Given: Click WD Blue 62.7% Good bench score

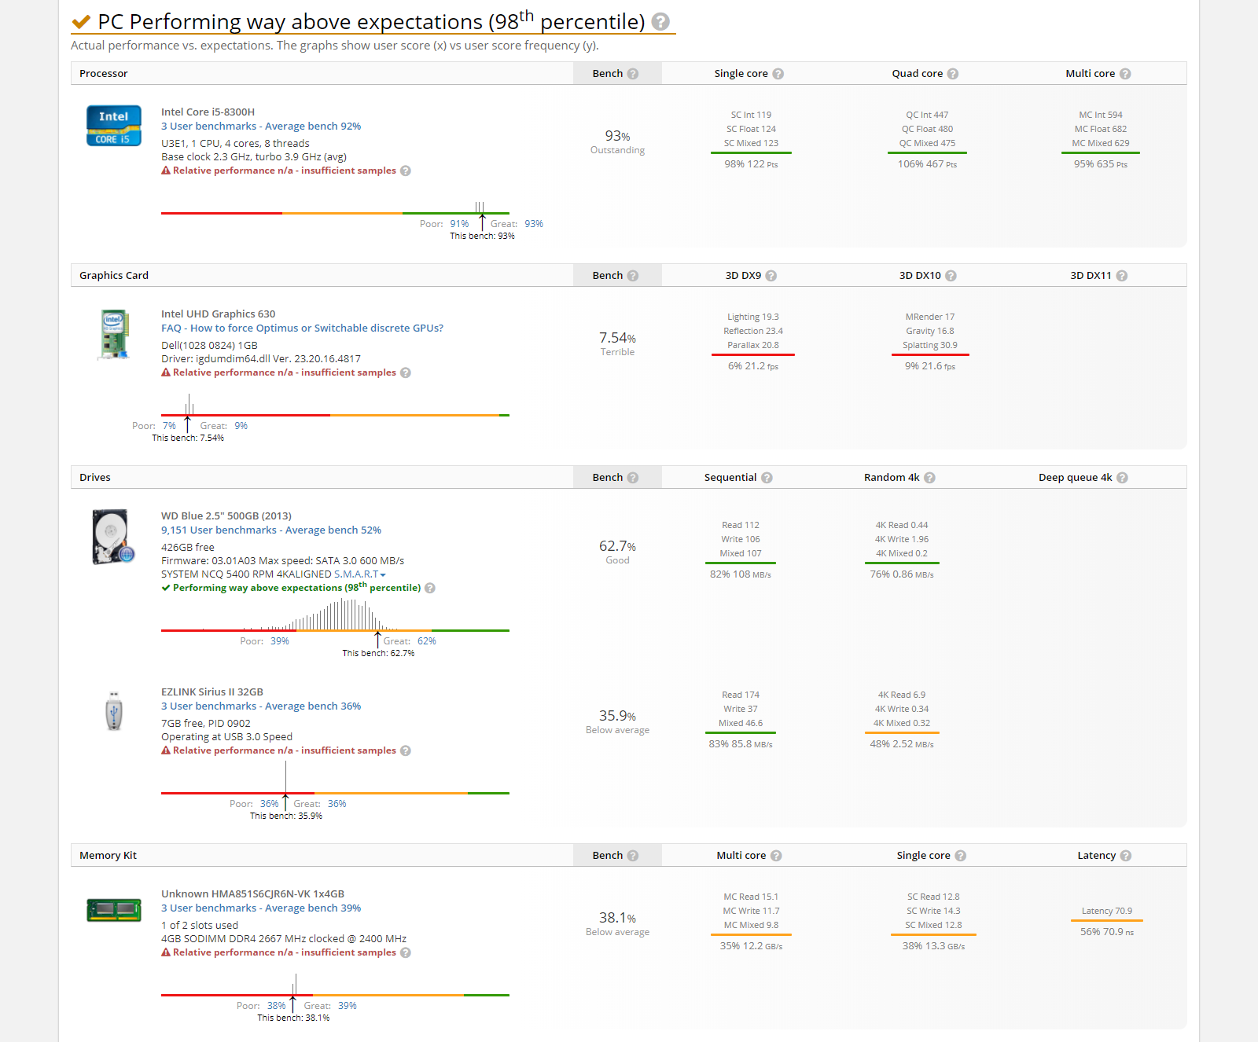Looking at the screenshot, I should click(617, 552).
